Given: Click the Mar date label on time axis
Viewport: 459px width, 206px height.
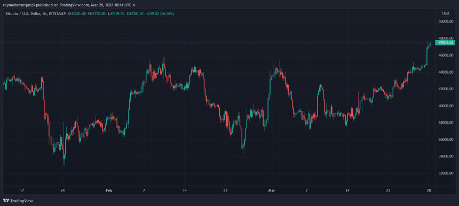Looking at the screenshot, I should pos(272,191).
